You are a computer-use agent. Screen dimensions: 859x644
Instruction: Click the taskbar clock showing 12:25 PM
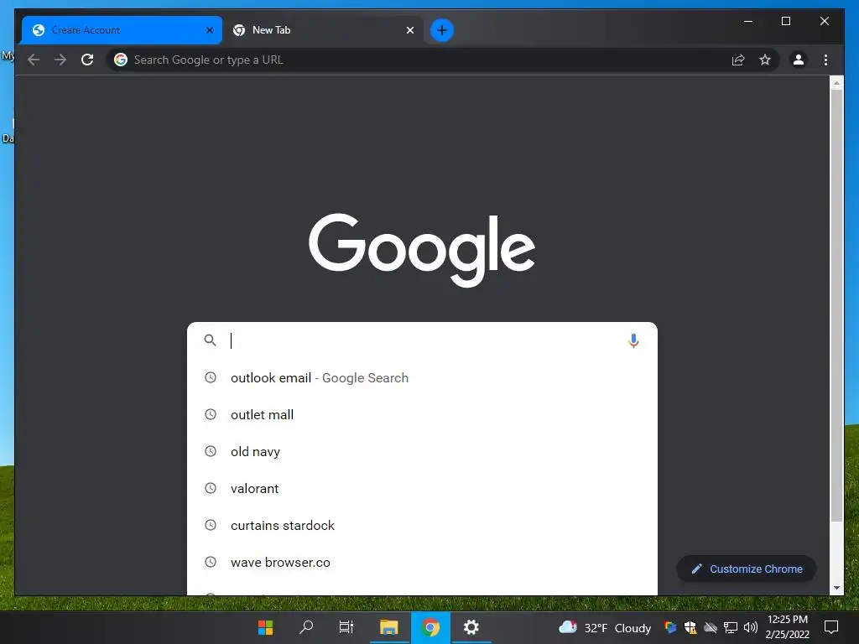coord(787,627)
